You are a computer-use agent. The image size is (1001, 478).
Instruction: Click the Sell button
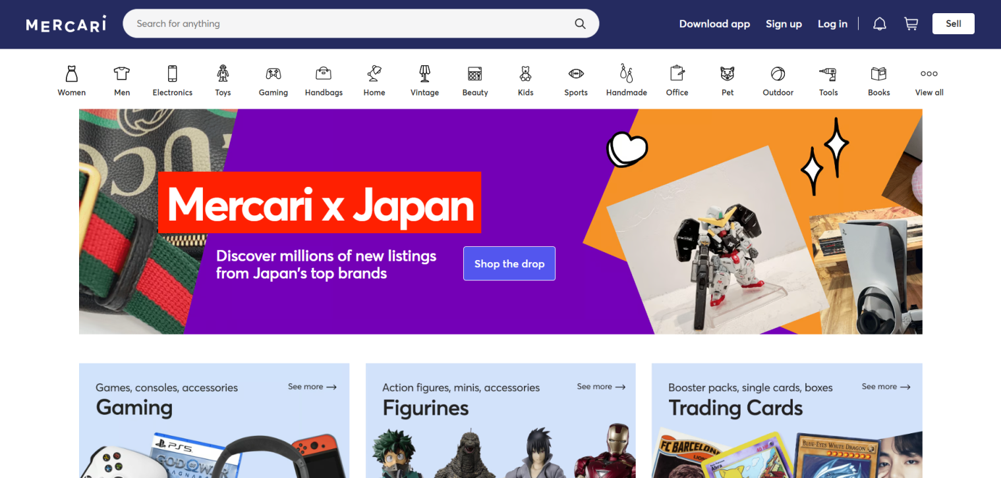pyautogui.click(x=953, y=23)
